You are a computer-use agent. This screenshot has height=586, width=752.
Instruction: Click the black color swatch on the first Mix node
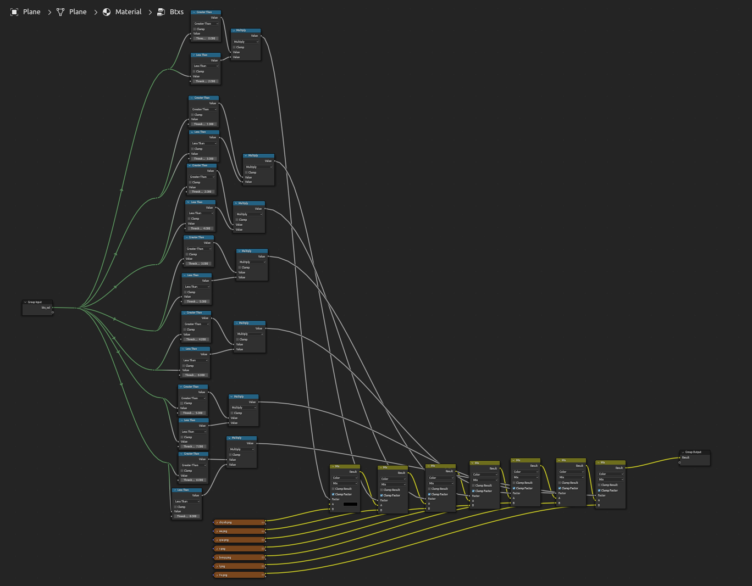point(350,504)
